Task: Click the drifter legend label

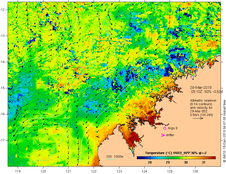Action: tap(170, 135)
